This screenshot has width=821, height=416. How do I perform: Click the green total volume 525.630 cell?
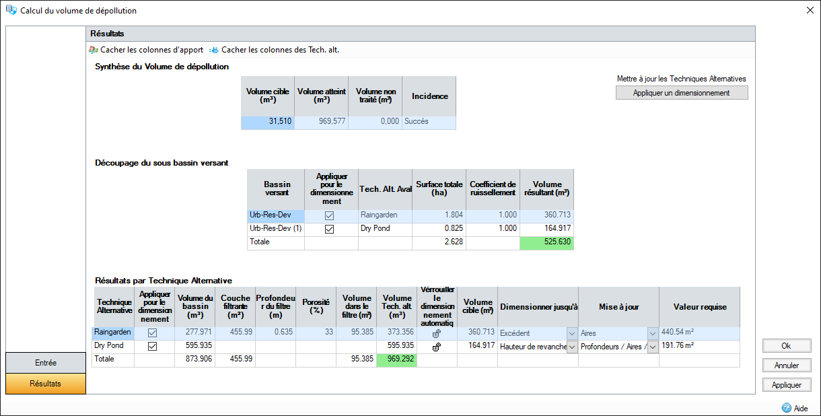click(x=547, y=242)
